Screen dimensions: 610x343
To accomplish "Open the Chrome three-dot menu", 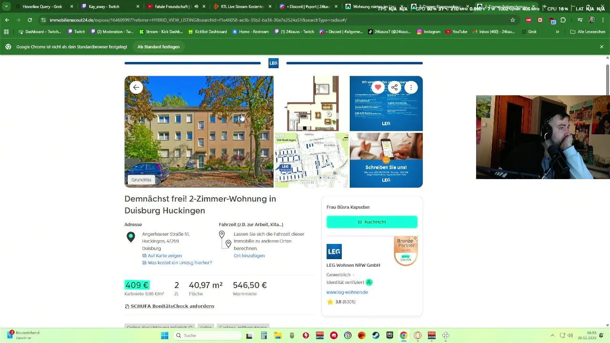I will coord(603,20).
